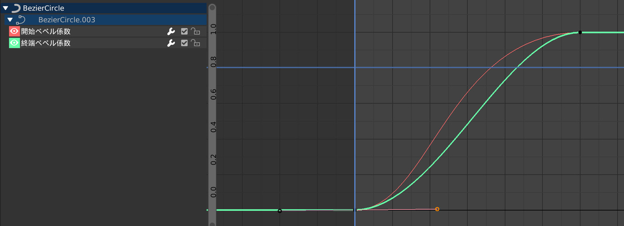Collapse the BezierCircle object group
This screenshot has width=624, height=226.
6,8
